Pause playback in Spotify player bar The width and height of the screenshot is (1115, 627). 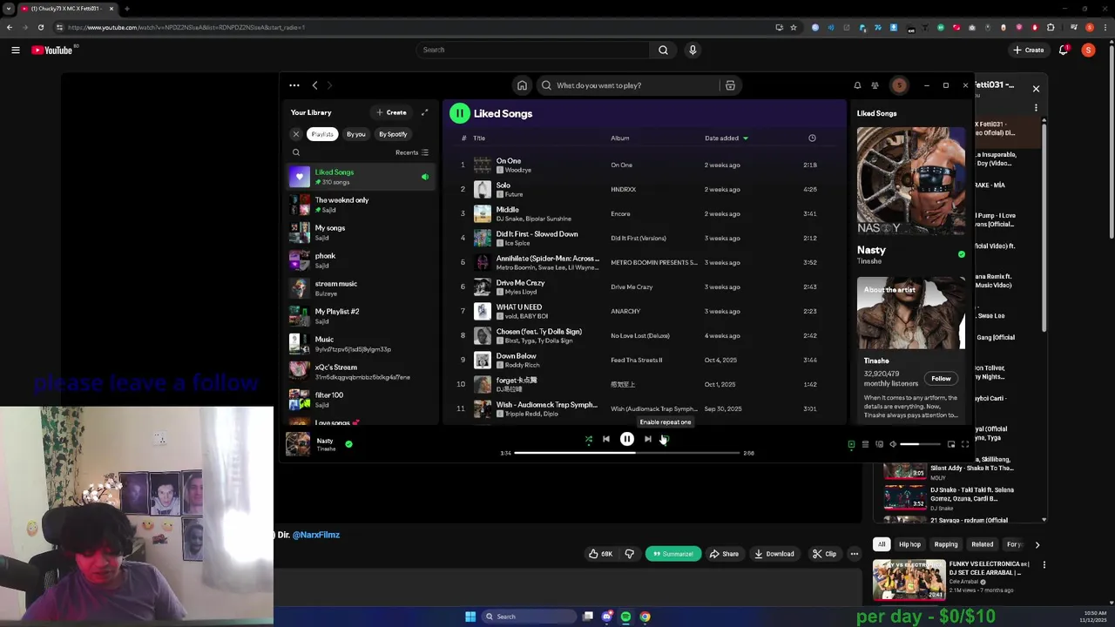tap(626, 439)
